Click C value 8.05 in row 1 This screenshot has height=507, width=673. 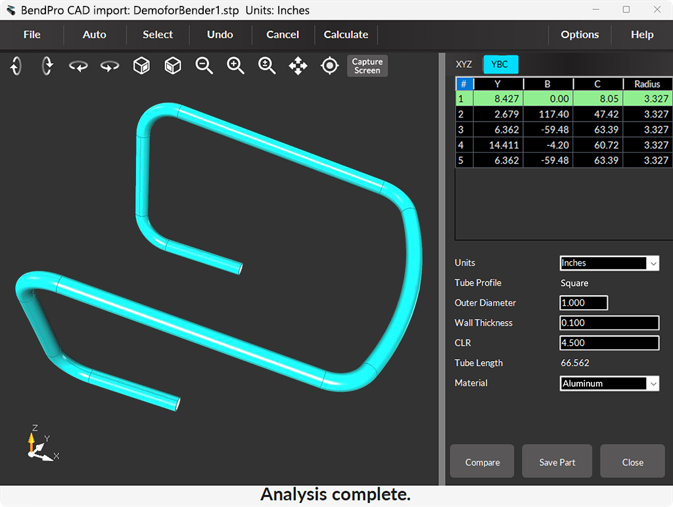(x=597, y=99)
